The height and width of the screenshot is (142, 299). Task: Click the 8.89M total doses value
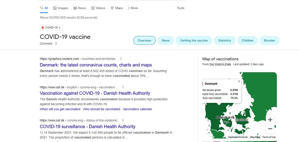pyautogui.click(x=234, y=90)
